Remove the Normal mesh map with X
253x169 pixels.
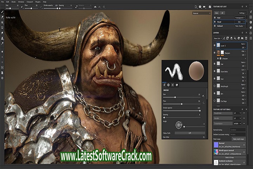pos(244,145)
